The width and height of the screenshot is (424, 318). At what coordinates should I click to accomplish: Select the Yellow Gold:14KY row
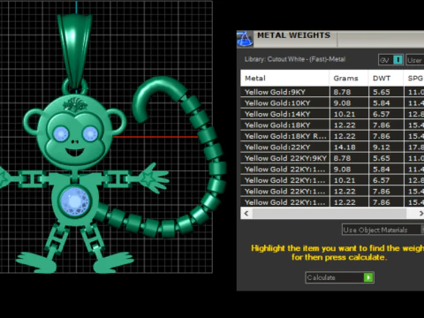pos(332,114)
